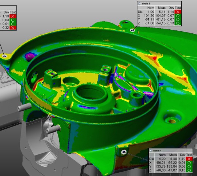Click the measured Y value -61,18
The height and width of the screenshot is (176, 197).
click(x=161, y=19)
